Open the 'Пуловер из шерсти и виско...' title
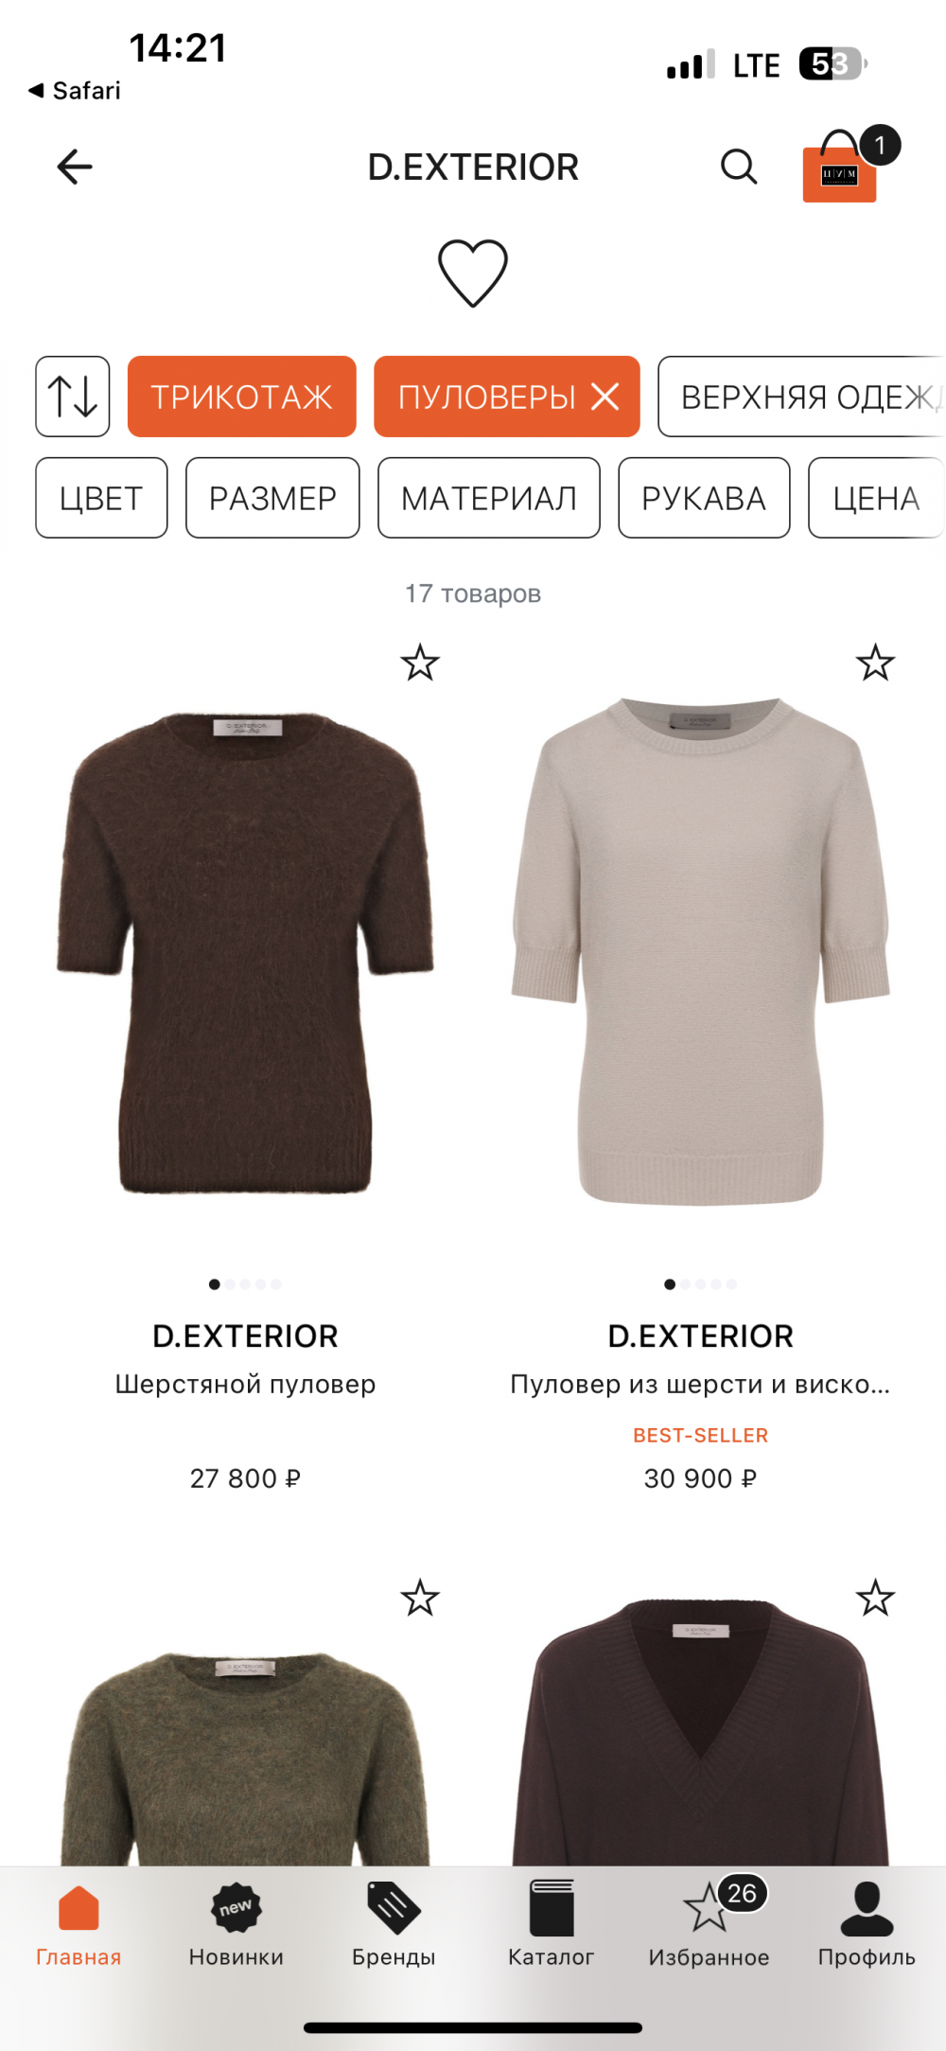Viewport: 946px width, 2051px height. (700, 1384)
